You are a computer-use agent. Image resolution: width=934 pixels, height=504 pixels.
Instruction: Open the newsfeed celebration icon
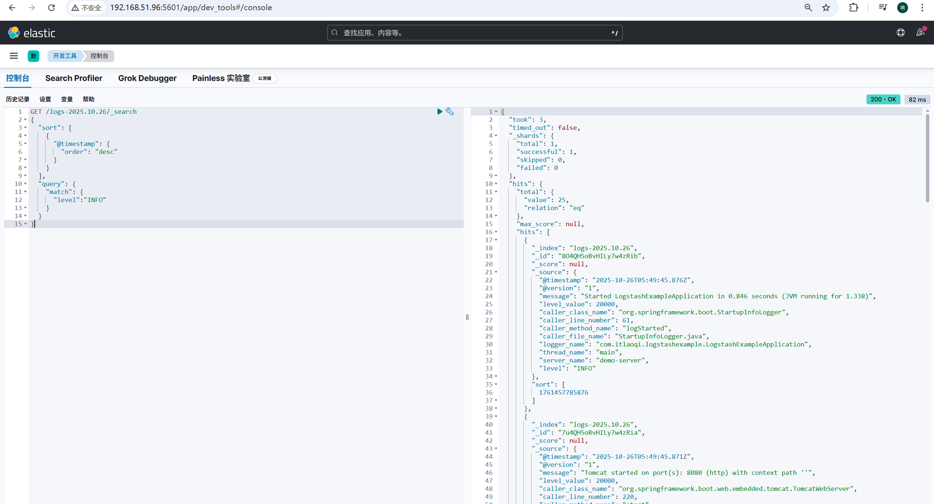click(x=920, y=33)
